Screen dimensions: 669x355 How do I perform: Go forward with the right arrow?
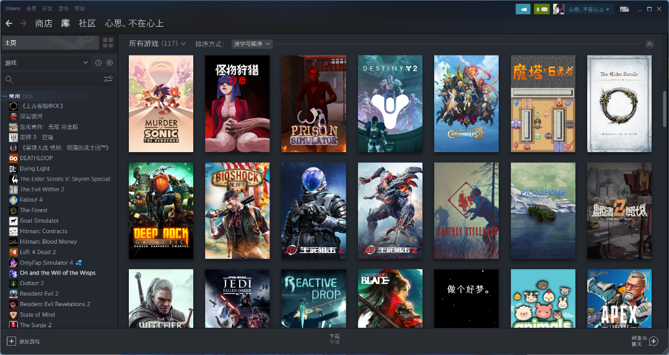pos(24,24)
